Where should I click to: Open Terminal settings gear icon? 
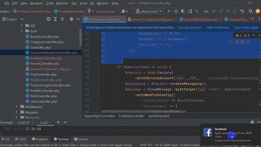[x=252, y=122]
